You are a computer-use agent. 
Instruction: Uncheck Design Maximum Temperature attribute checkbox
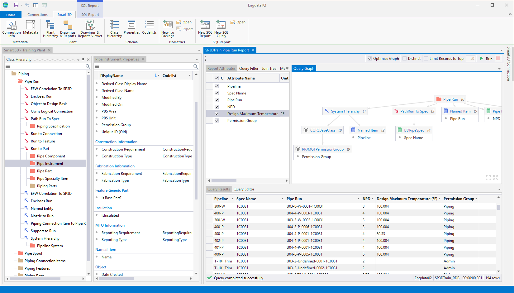[217, 114]
